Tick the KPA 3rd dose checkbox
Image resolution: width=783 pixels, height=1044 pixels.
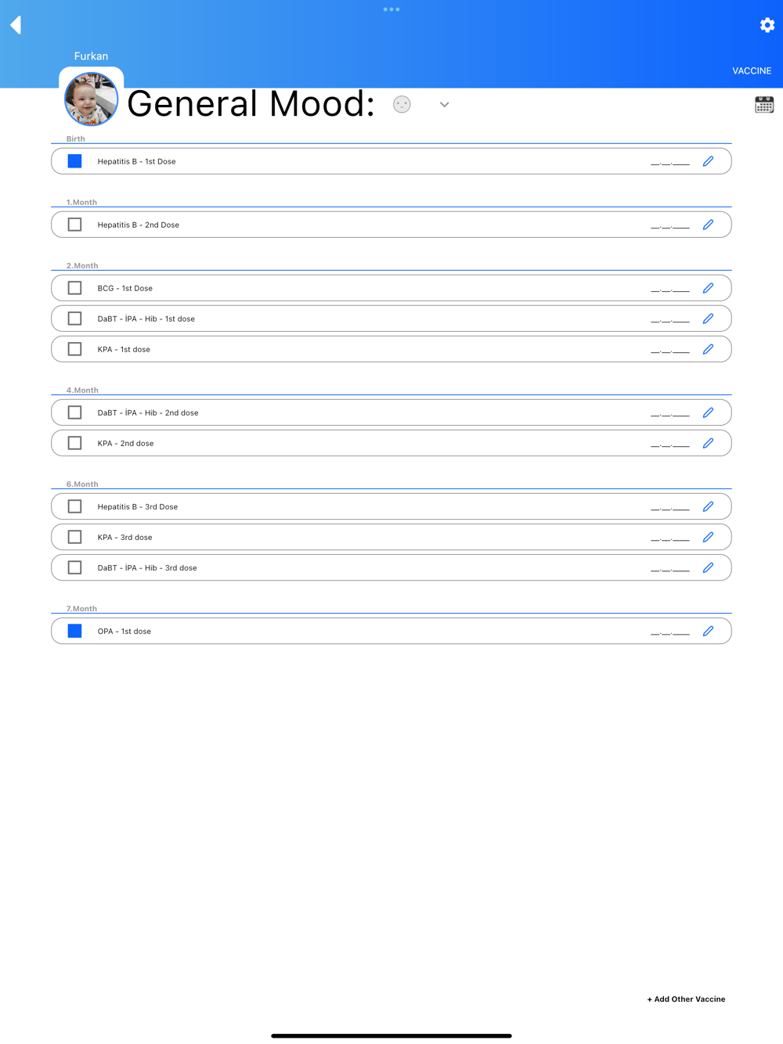[x=75, y=537]
